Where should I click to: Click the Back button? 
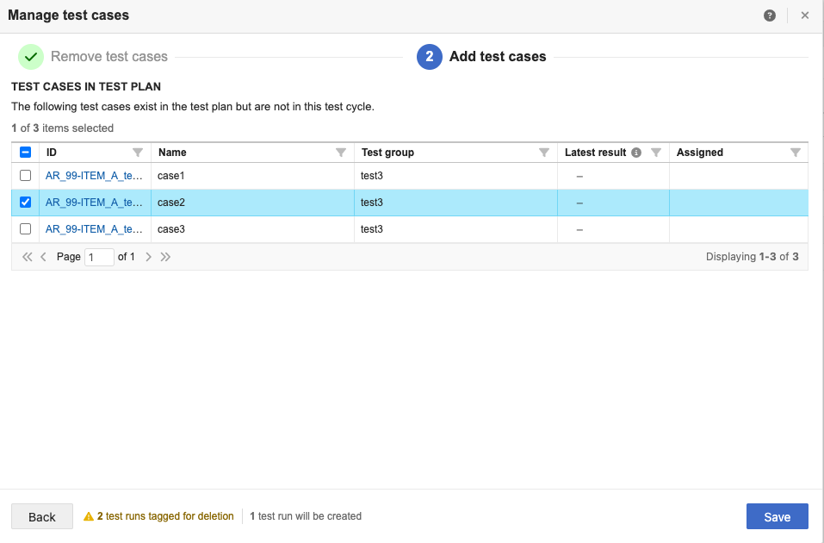point(42,516)
